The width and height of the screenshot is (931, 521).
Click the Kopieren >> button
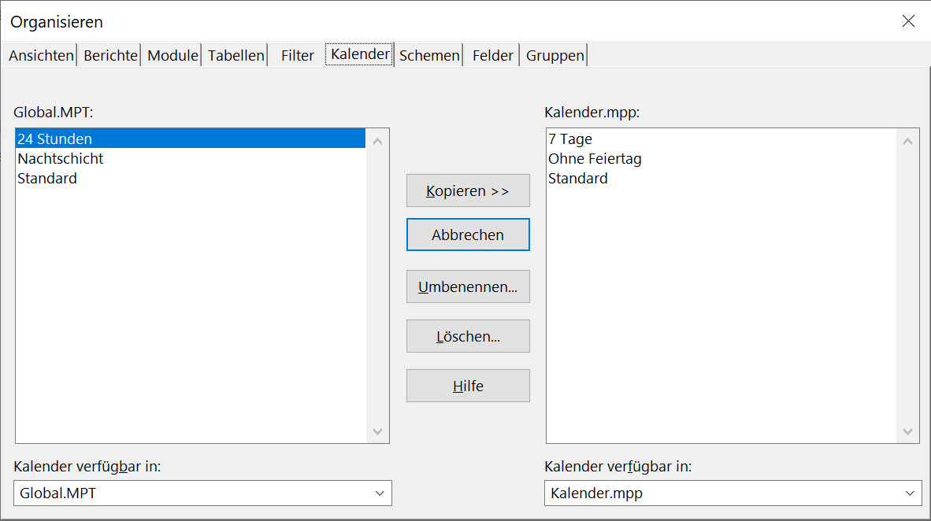pos(468,190)
